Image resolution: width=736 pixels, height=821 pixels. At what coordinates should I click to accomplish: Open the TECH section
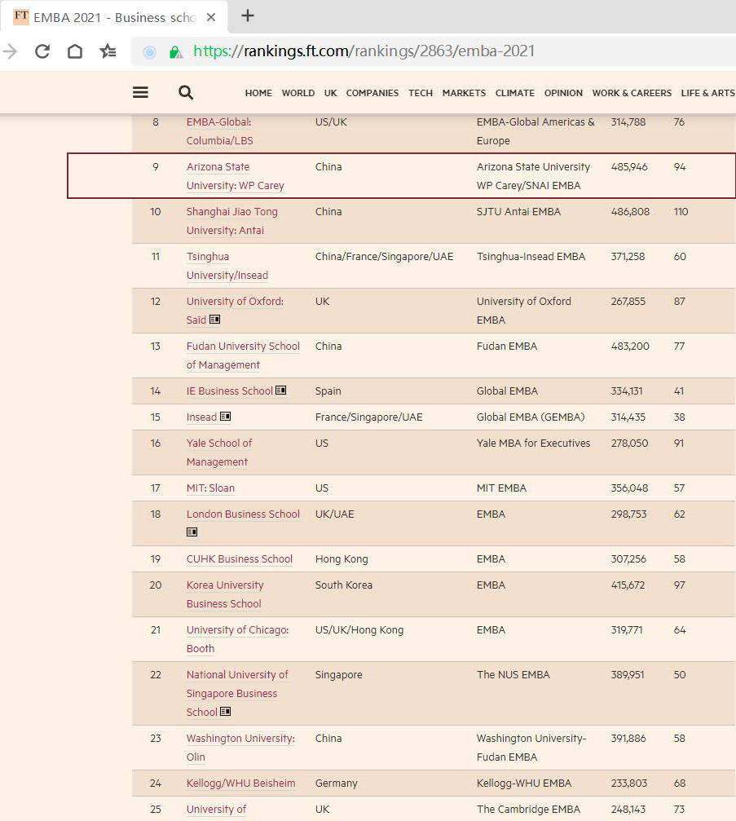(421, 93)
